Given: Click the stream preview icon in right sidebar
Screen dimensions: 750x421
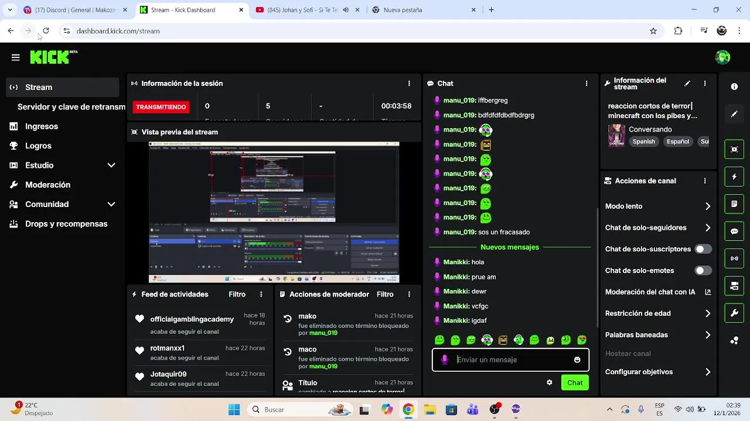Looking at the screenshot, I should point(734,149).
